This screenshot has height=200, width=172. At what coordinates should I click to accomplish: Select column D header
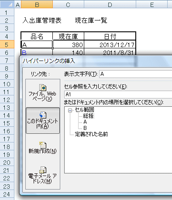point(110,5)
